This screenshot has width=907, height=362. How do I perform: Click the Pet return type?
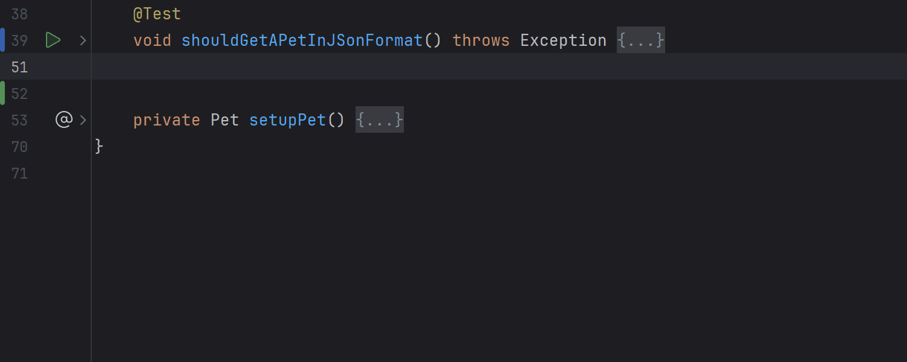(x=225, y=120)
